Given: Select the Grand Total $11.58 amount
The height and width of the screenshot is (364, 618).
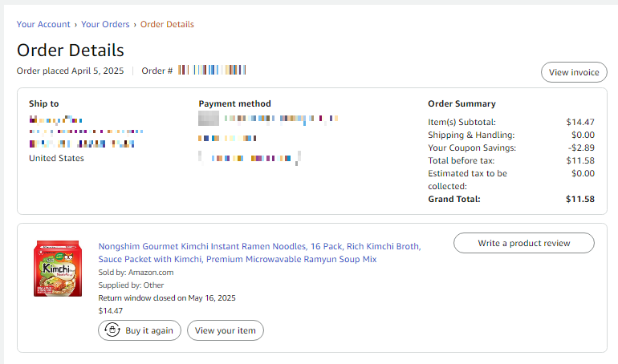Looking at the screenshot, I should [x=579, y=199].
